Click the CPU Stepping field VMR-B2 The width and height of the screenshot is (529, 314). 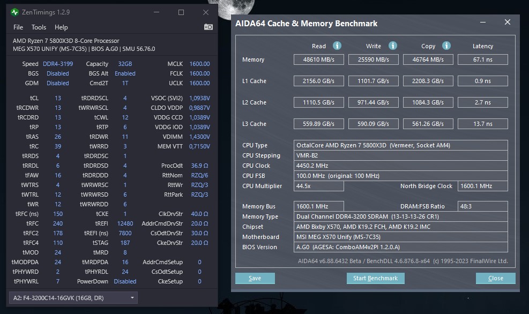[x=401, y=155]
